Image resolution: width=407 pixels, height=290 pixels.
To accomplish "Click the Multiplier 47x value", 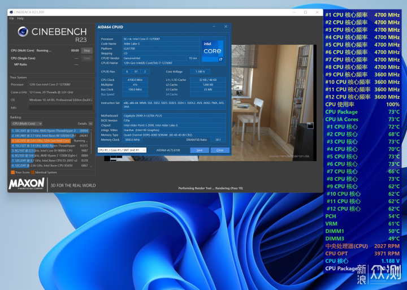I will (135, 85).
